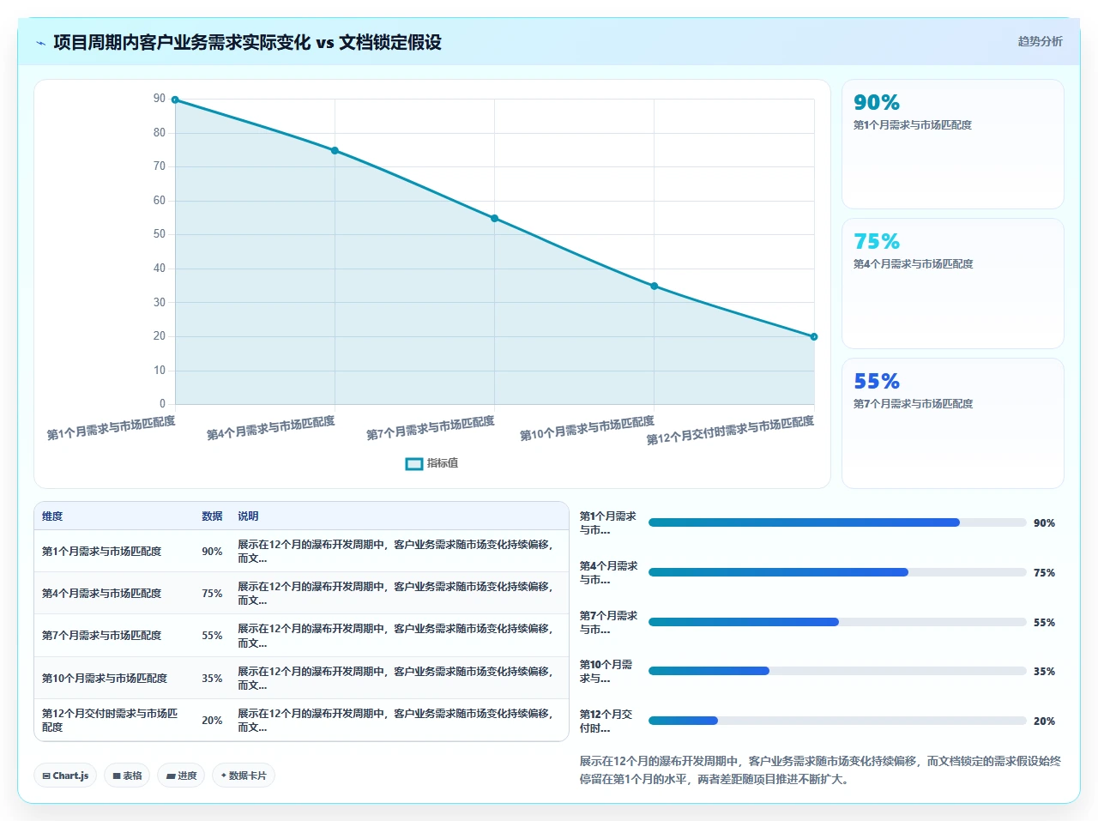
Task: Click the y-axis label 90
Action: tap(160, 99)
